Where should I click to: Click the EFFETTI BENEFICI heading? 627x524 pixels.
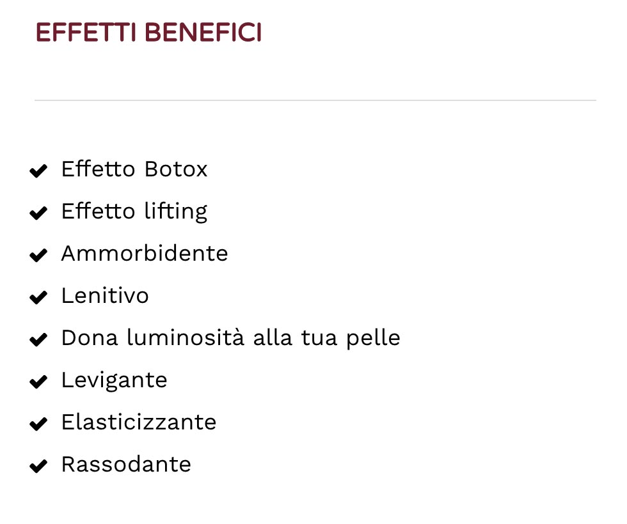[148, 33]
